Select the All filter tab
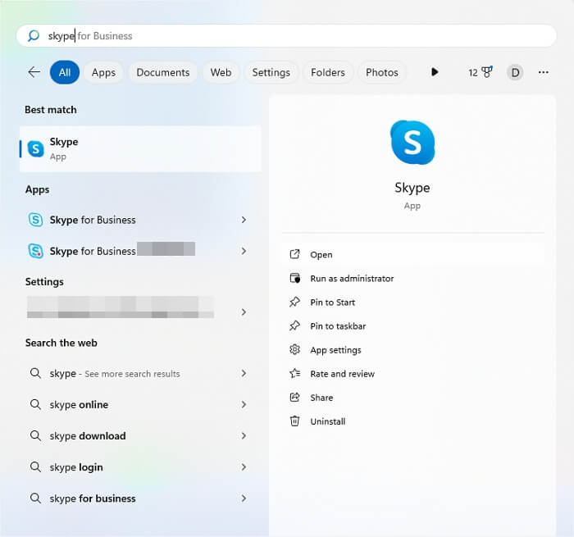The image size is (574, 537). 65,72
